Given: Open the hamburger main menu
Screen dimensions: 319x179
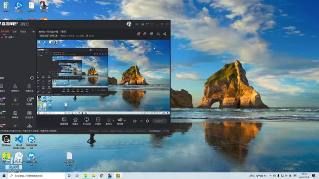Looking at the screenshot, I should coord(152,24).
